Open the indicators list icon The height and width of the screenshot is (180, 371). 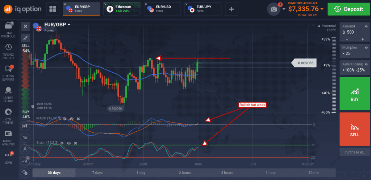point(25,161)
